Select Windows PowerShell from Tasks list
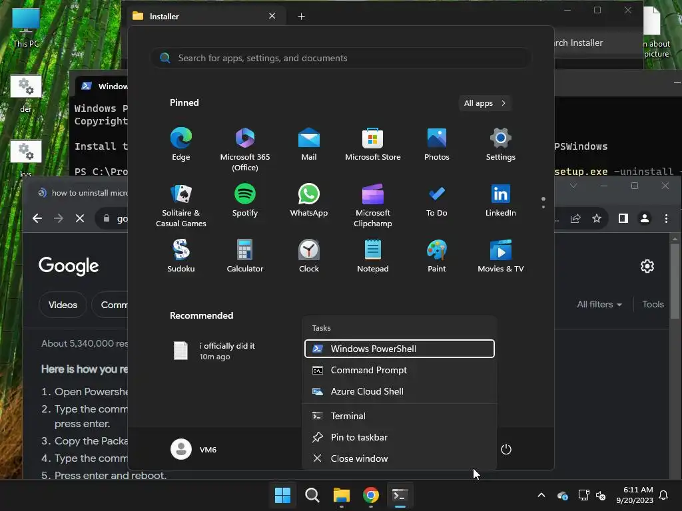This screenshot has width=682, height=511. (400, 349)
